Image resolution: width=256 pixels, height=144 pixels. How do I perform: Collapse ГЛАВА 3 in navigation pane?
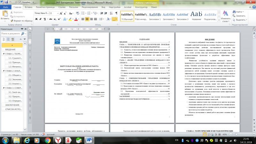click(x=4, y=88)
